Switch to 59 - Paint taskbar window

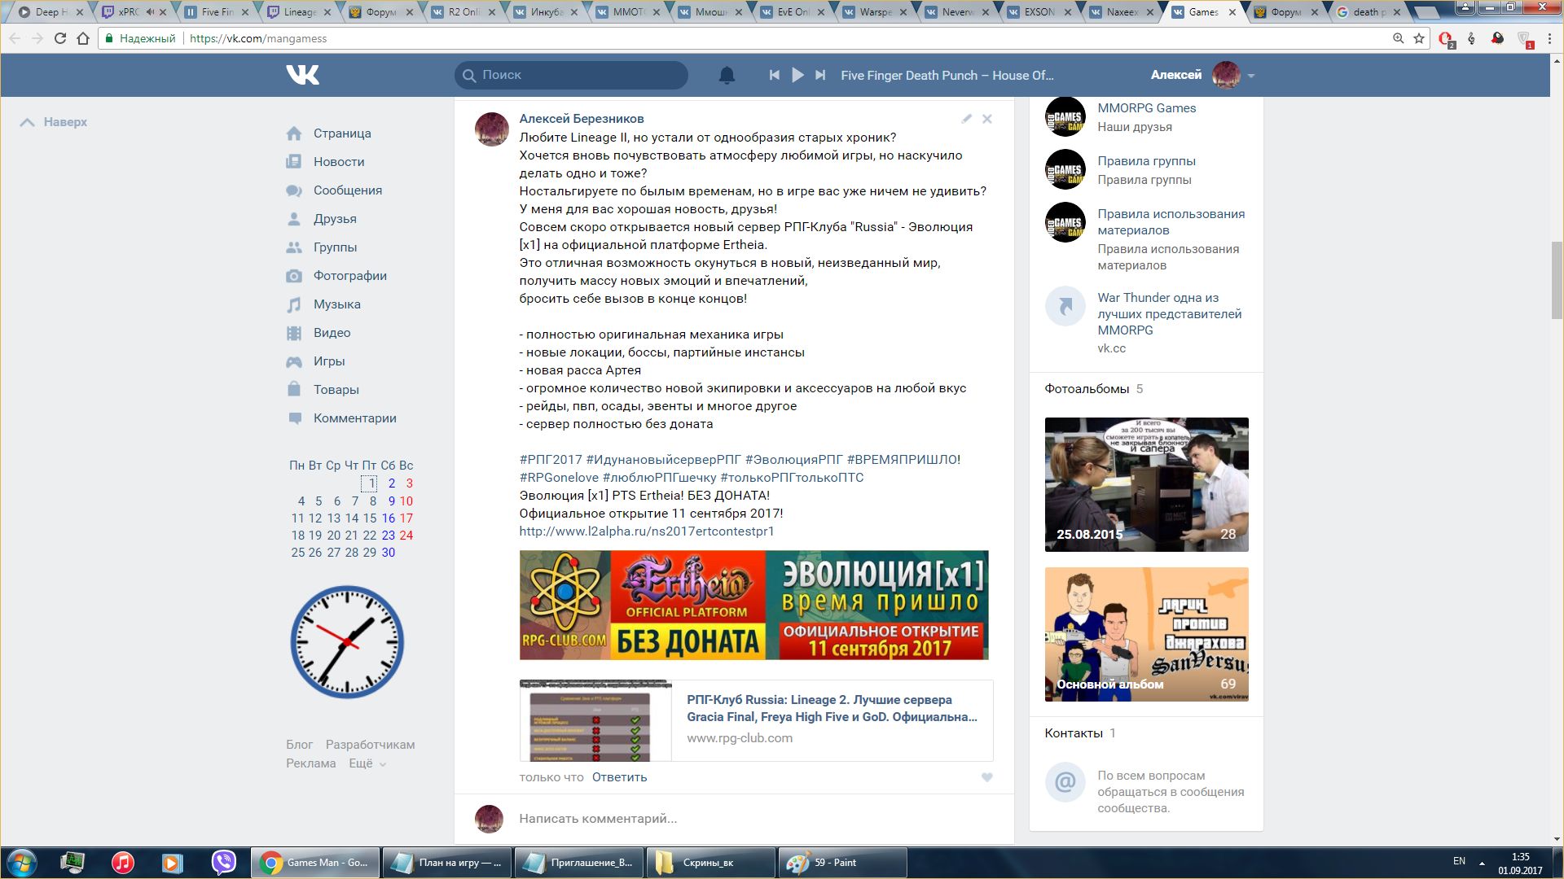click(841, 863)
